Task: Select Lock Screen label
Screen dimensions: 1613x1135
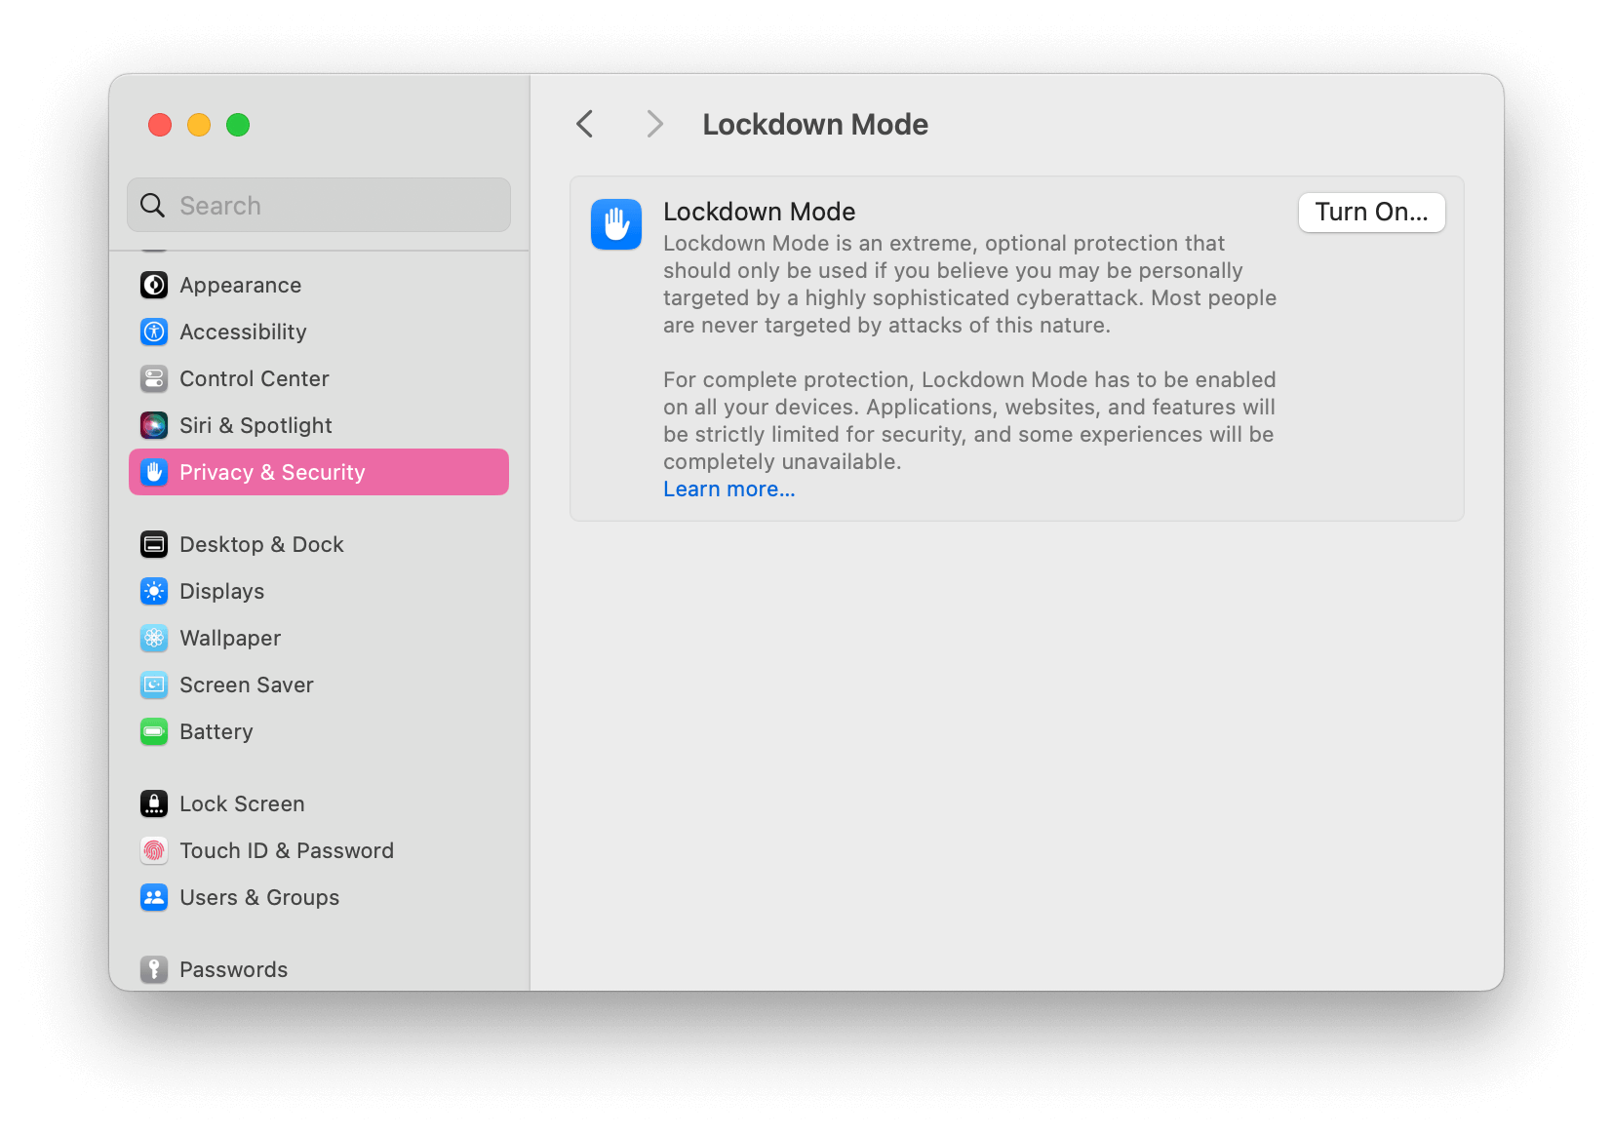Action: pos(242,803)
